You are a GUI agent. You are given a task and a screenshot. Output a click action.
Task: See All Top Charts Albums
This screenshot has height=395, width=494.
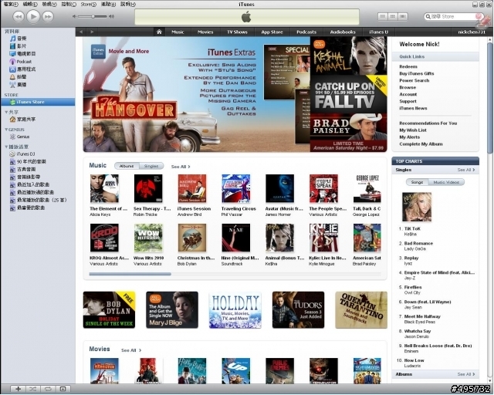point(466,374)
